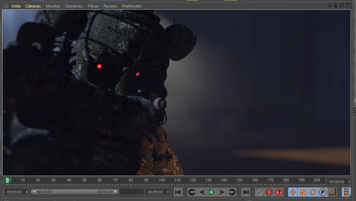Click the timeline ruler grip handle
Viewport: 356px width, 201px height.
tap(3, 182)
